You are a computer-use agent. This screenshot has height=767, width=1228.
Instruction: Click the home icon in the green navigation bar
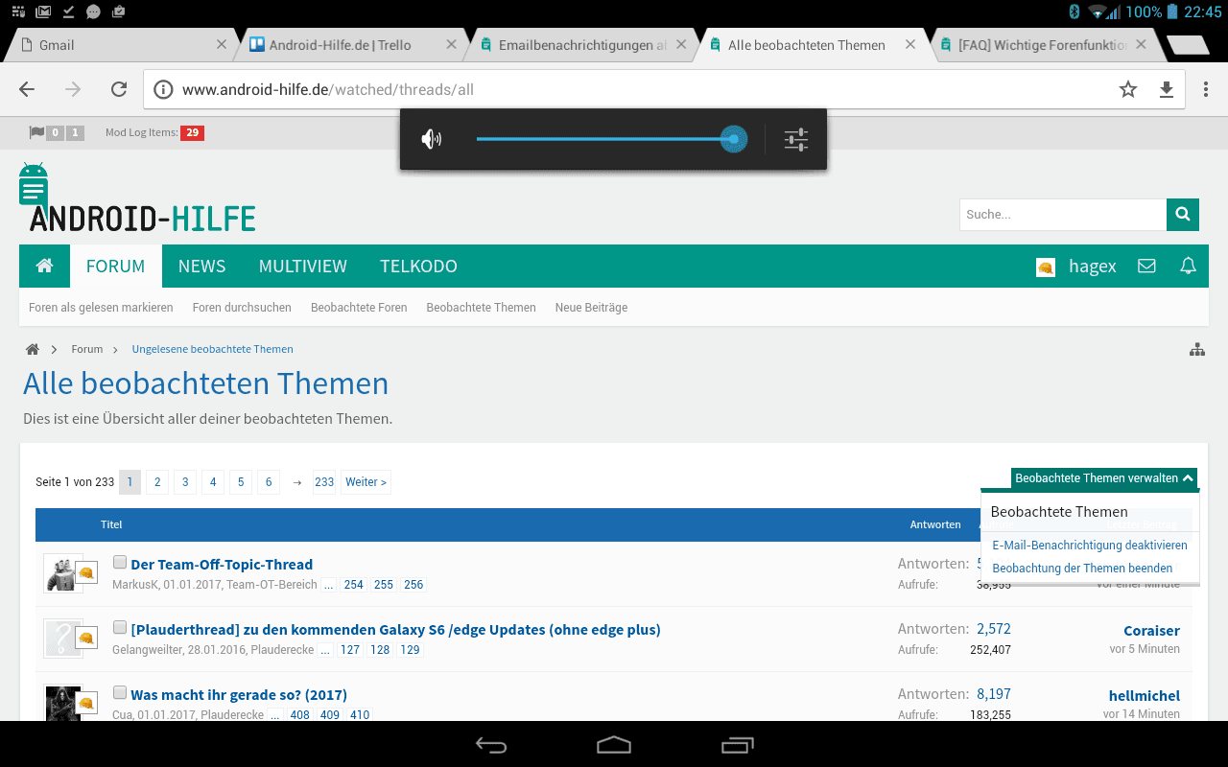[x=44, y=267]
